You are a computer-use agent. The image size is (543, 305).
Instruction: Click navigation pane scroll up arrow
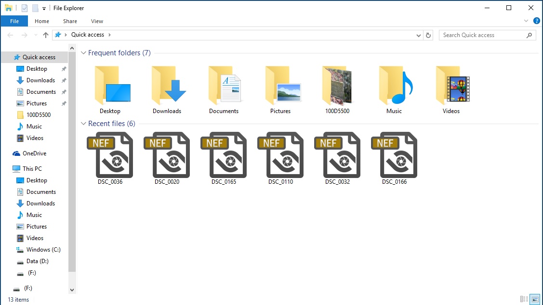pyautogui.click(x=72, y=48)
